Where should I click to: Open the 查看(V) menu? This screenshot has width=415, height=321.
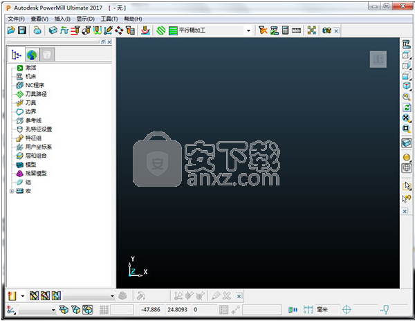click(39, 19)
